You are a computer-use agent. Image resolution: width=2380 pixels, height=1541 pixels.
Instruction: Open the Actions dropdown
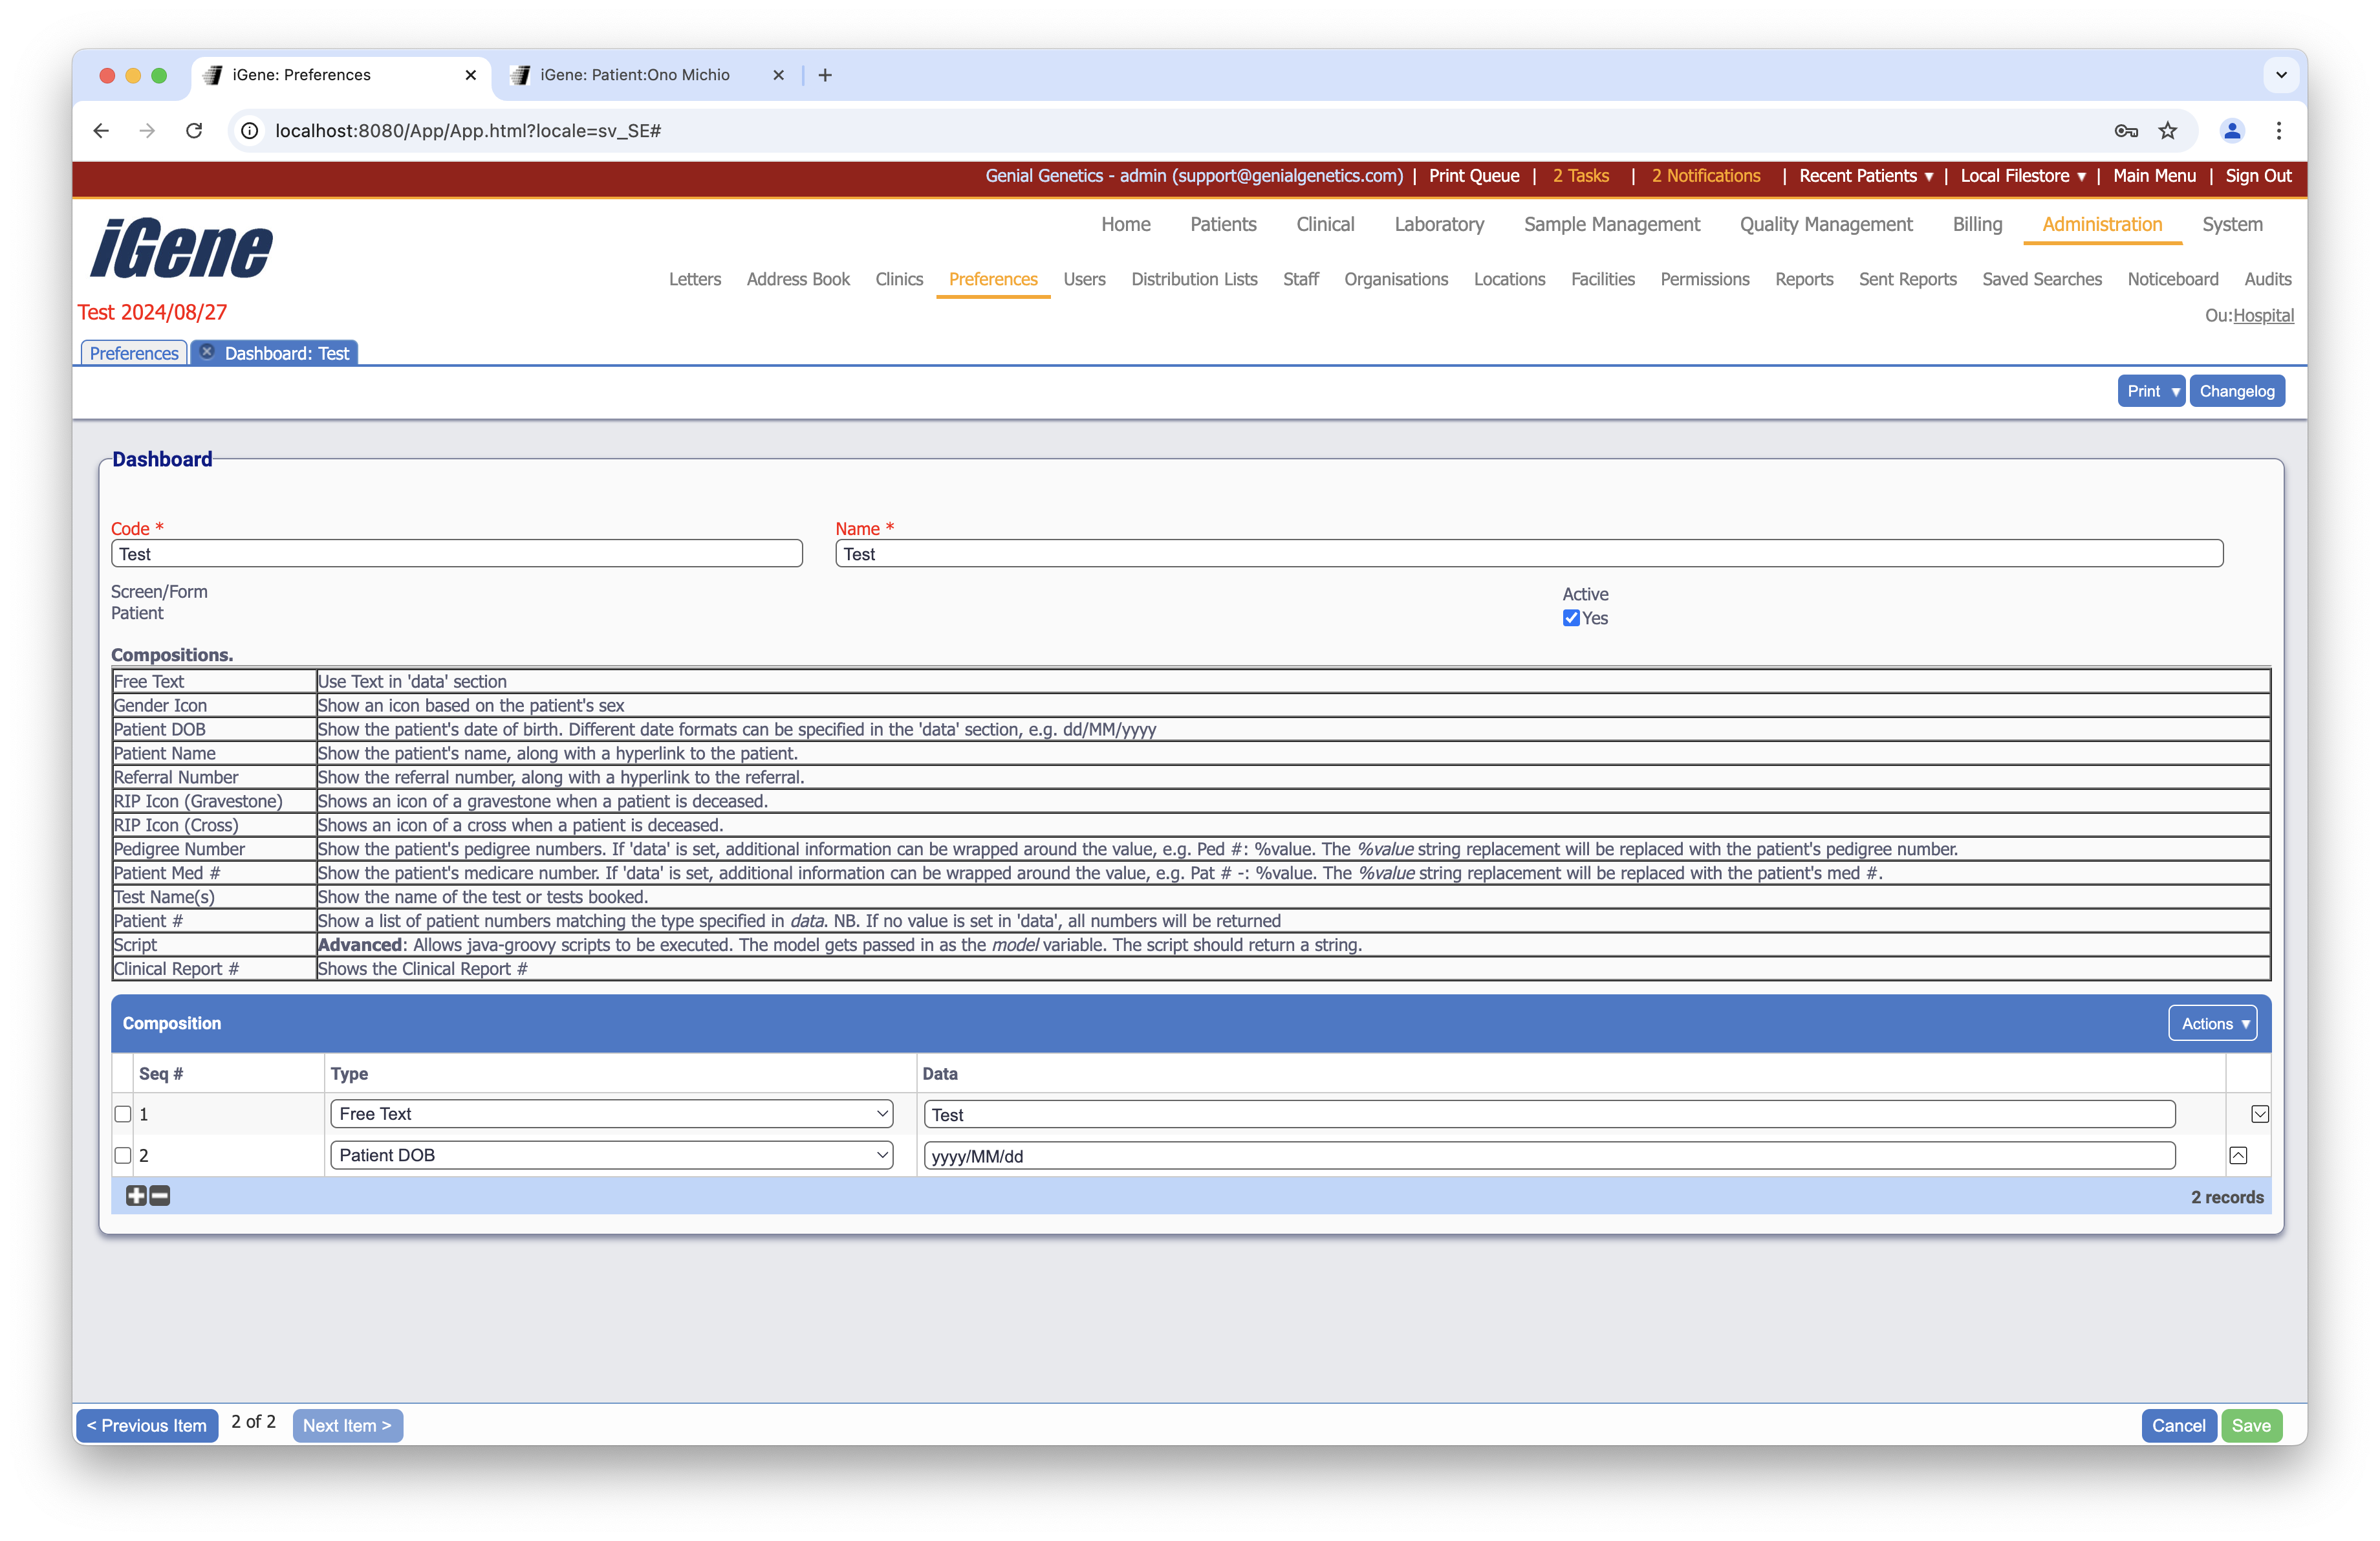click(x=2212, y=1023)
